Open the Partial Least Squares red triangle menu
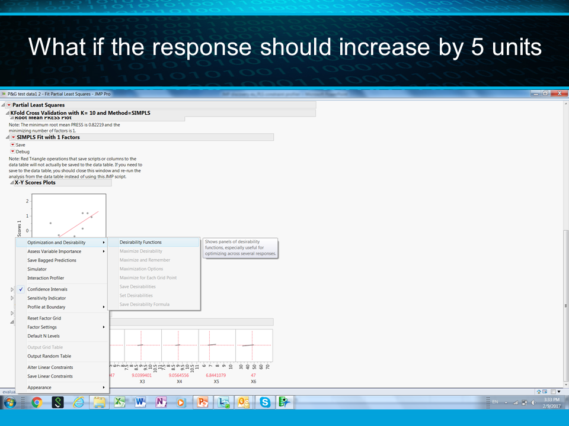The height and width of the screenshot is (426, 569). tap(8, 104)
